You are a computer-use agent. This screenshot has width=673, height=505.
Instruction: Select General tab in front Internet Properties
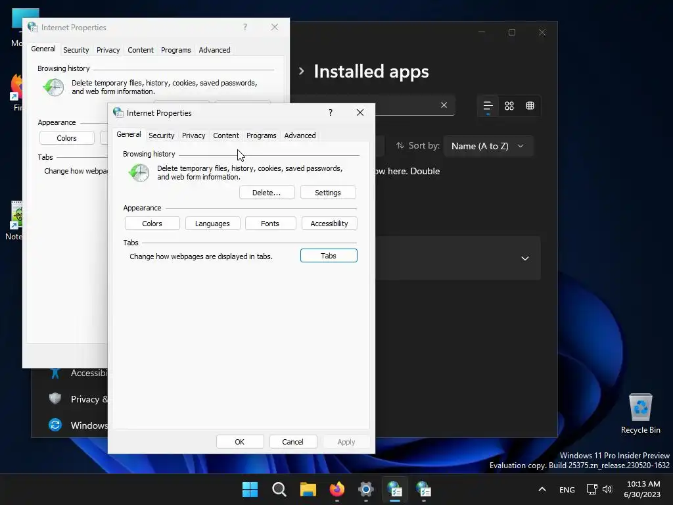pos(128,134)
